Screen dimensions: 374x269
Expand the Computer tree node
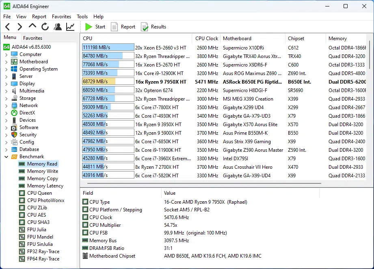click(x=6, y=54)
